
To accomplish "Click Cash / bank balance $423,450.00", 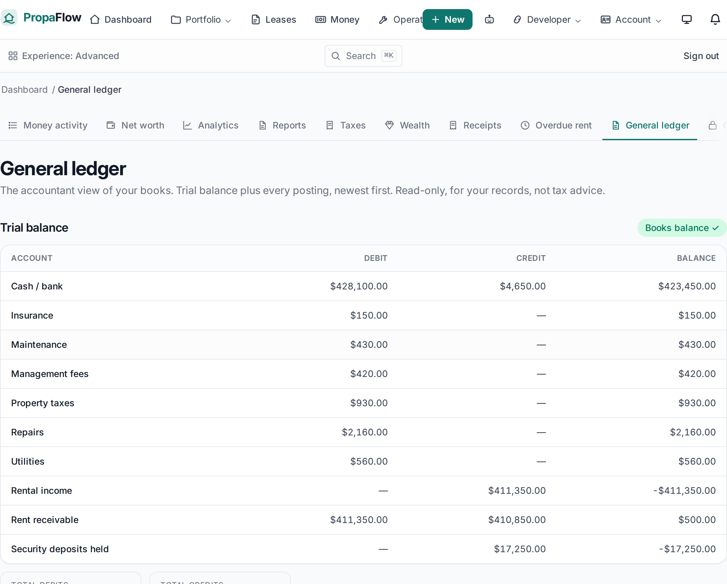I will [686, 286].
